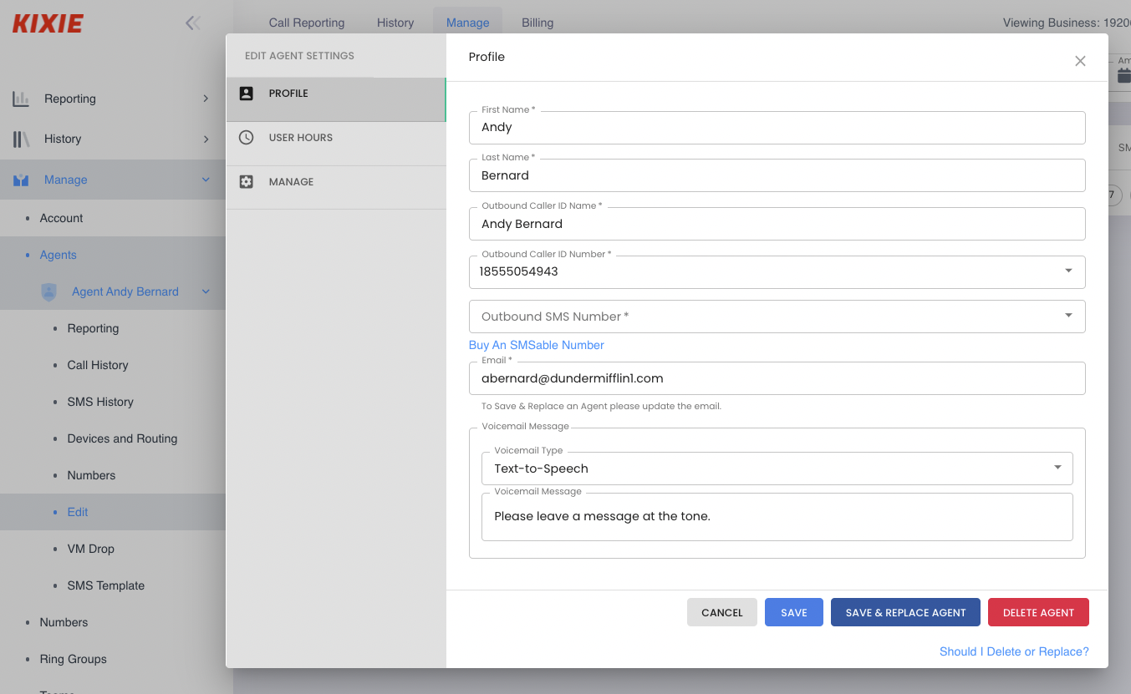Open Buy An SMSable Number link

(537, 345)
